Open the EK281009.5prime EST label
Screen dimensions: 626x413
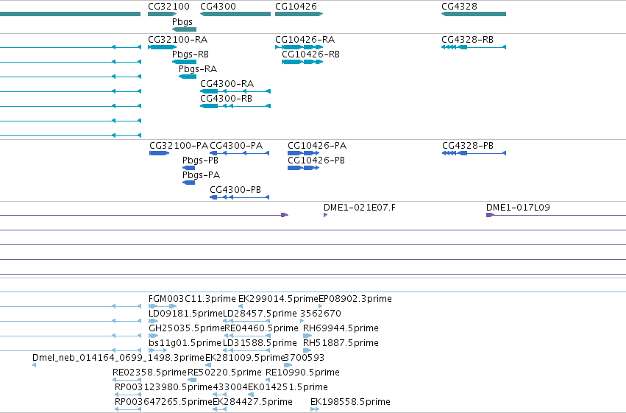point(245,358)
